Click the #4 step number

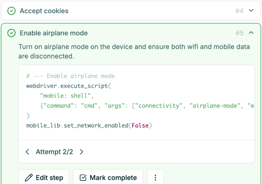click(x=239, y=11)
